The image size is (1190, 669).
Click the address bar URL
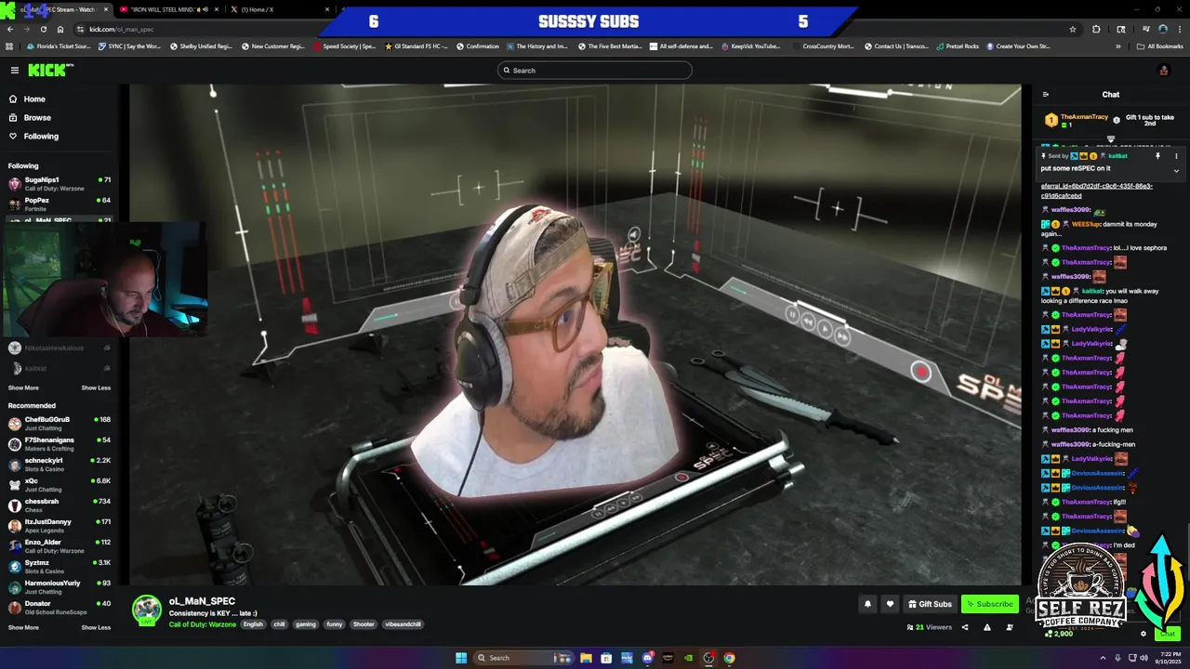[x=122, y=29]
